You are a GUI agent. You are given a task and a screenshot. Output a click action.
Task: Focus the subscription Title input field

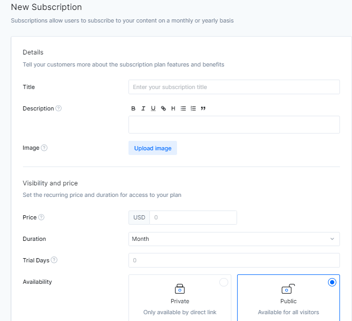click(x=234, y=87)
